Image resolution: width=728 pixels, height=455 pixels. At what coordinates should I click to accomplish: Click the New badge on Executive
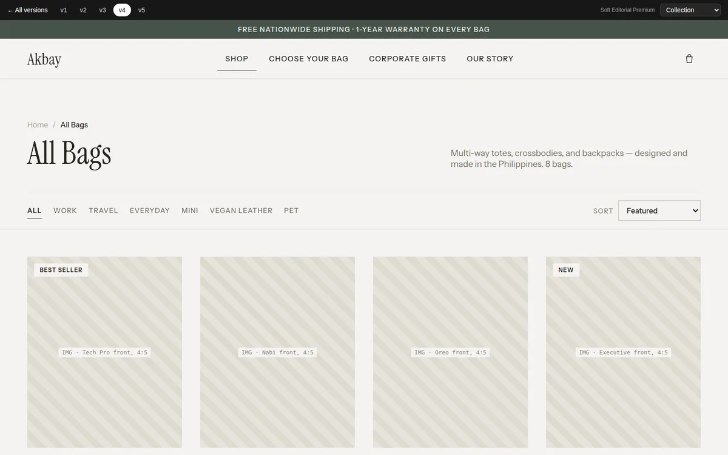pyautogui.click(x=566, y=270)
